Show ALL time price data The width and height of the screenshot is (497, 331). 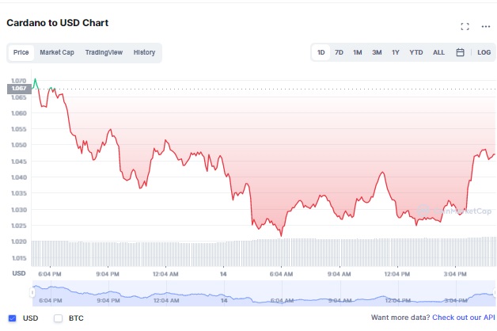[438, 52]
